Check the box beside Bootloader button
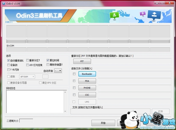The width and height of the screenshot is (176, 130). coord(74,74)
